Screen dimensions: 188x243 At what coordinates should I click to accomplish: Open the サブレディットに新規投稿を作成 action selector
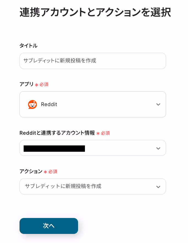point(93,186)
